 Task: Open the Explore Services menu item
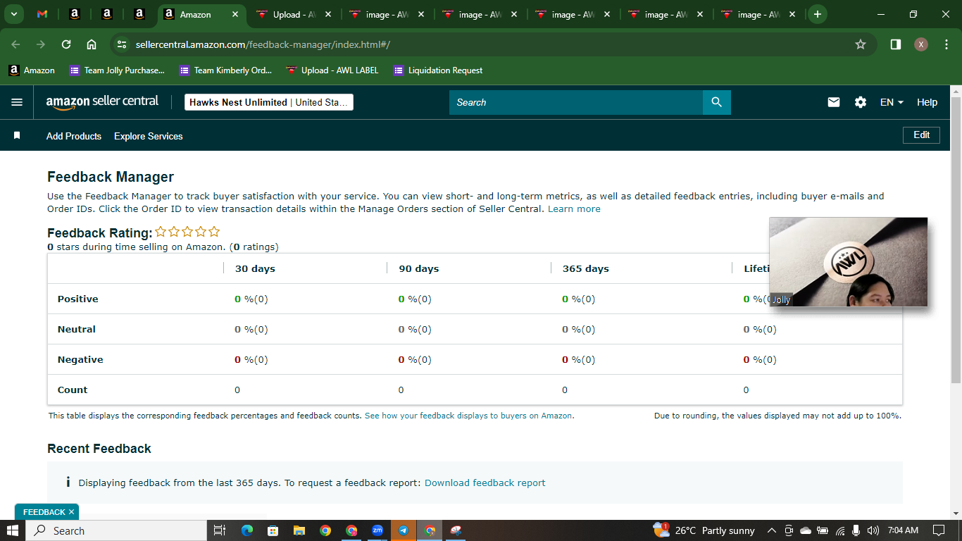149,136
